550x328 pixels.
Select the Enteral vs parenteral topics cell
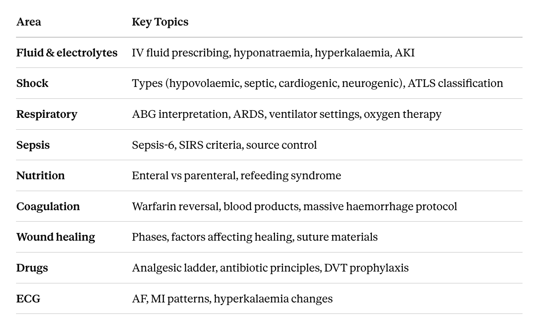click(x=236, y=175)
